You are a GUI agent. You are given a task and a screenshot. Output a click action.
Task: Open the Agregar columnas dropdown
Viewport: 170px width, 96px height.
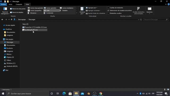coord(93,11)
